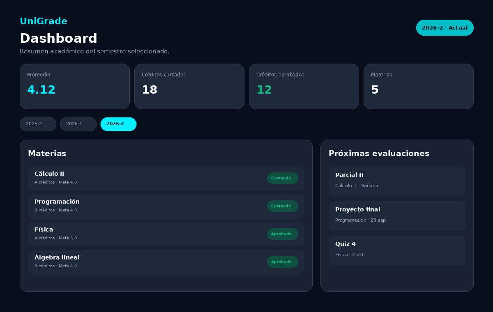The width and height of the screenshot is (493, 312).
Task: Select the 2025-2 semester tab
Action: point(38,124)
